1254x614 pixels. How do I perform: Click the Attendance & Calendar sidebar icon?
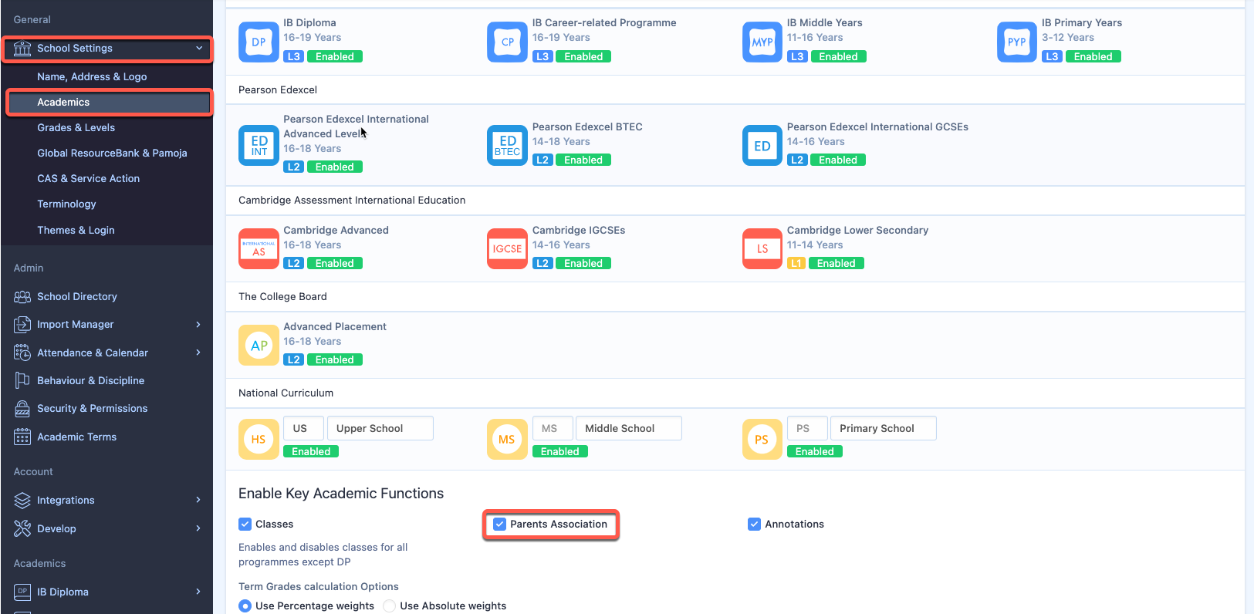click(x=22, y=353)
